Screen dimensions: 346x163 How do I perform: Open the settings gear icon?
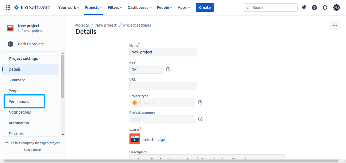(325, 8)
